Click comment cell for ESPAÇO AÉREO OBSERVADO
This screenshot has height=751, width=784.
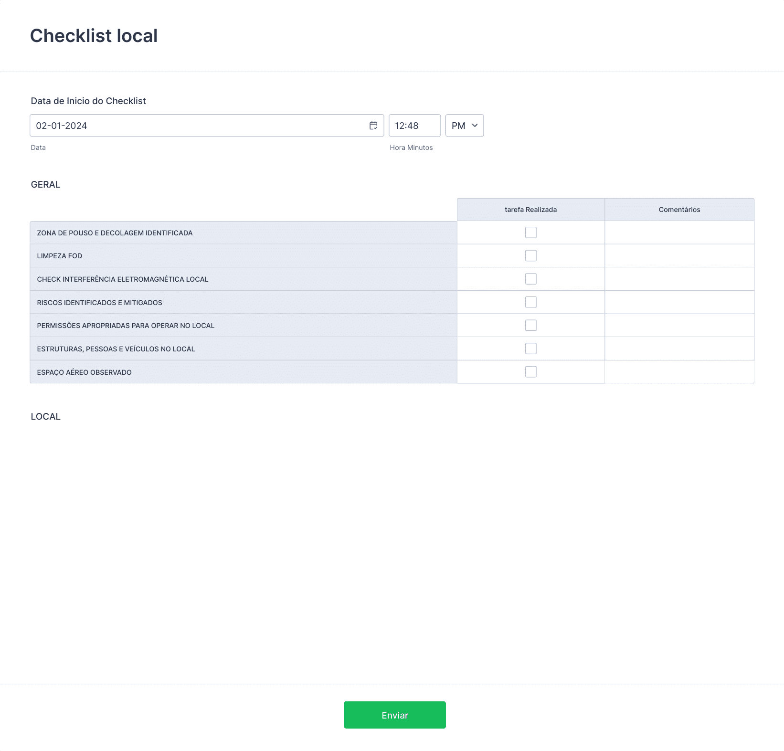(679, 372)
